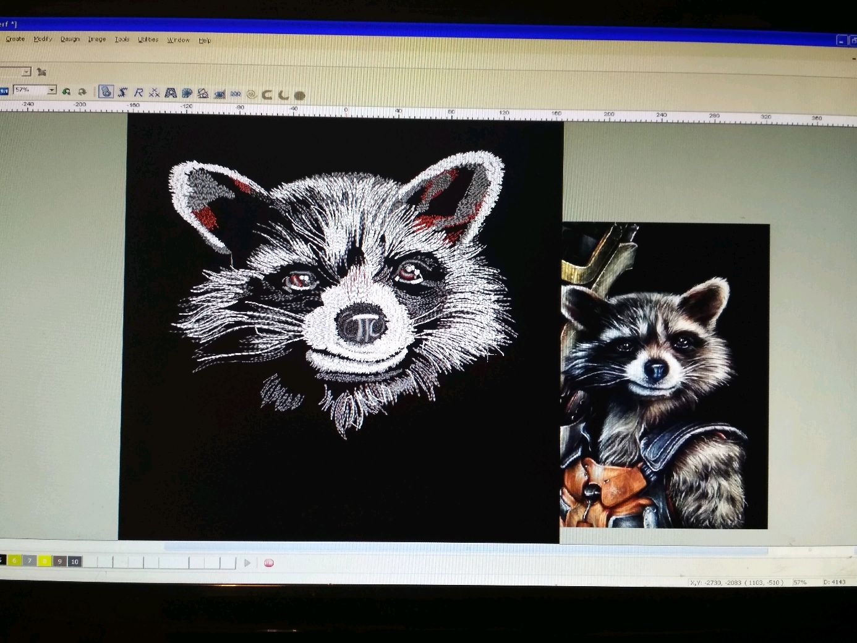Select thread color 8 yellow swatch
Viewport: 857px width, 643px height.
[45, 561]
